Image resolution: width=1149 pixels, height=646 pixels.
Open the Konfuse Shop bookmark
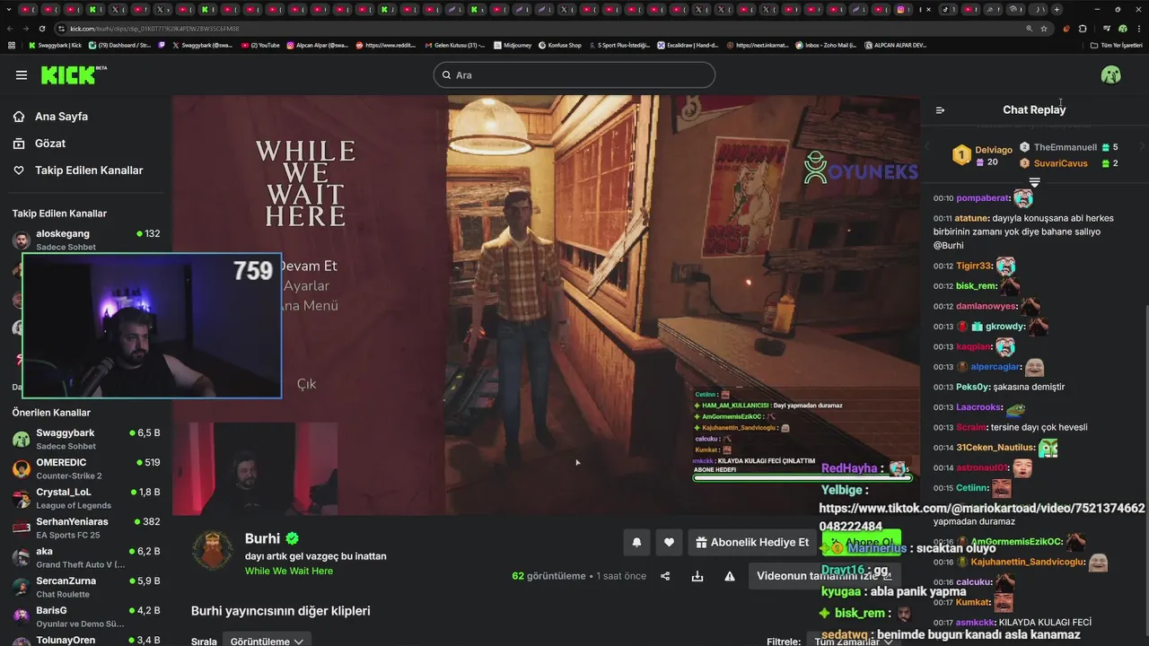560,45
